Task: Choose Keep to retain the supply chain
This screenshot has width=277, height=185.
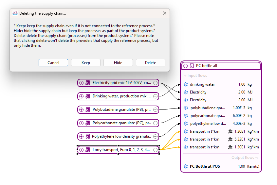Action: (x=86, y=63)
